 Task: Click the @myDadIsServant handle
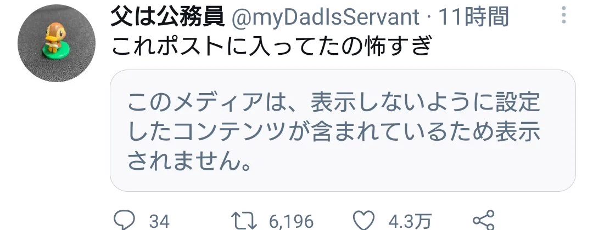tap(325, 18)
